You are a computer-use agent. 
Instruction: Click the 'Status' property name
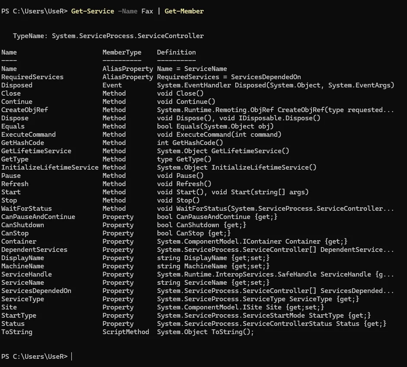coord(13,324)
